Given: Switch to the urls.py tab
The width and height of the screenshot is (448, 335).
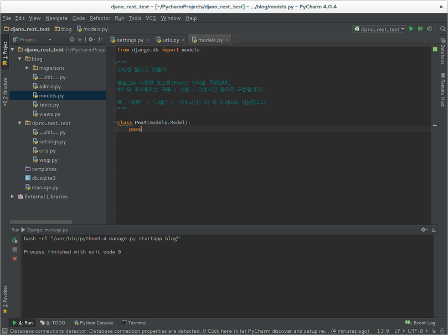Looking at the screenshot, I should pyautogui.click(x=171, y=40).
